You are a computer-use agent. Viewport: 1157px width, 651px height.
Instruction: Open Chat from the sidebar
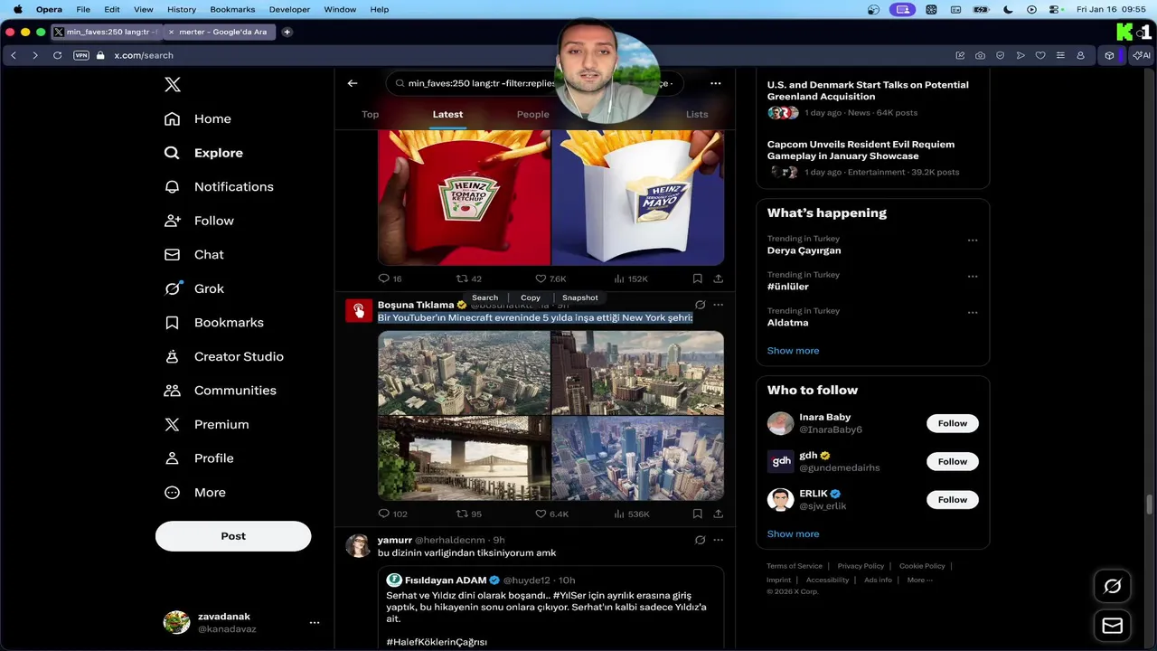(x=194, y=255)
